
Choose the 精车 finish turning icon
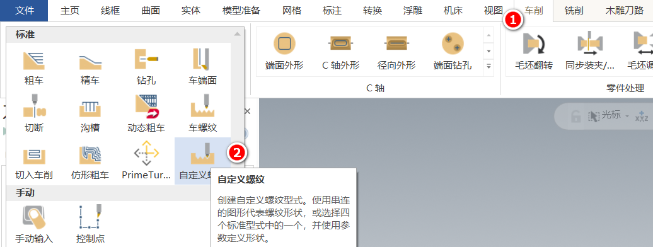coord(90,67)
